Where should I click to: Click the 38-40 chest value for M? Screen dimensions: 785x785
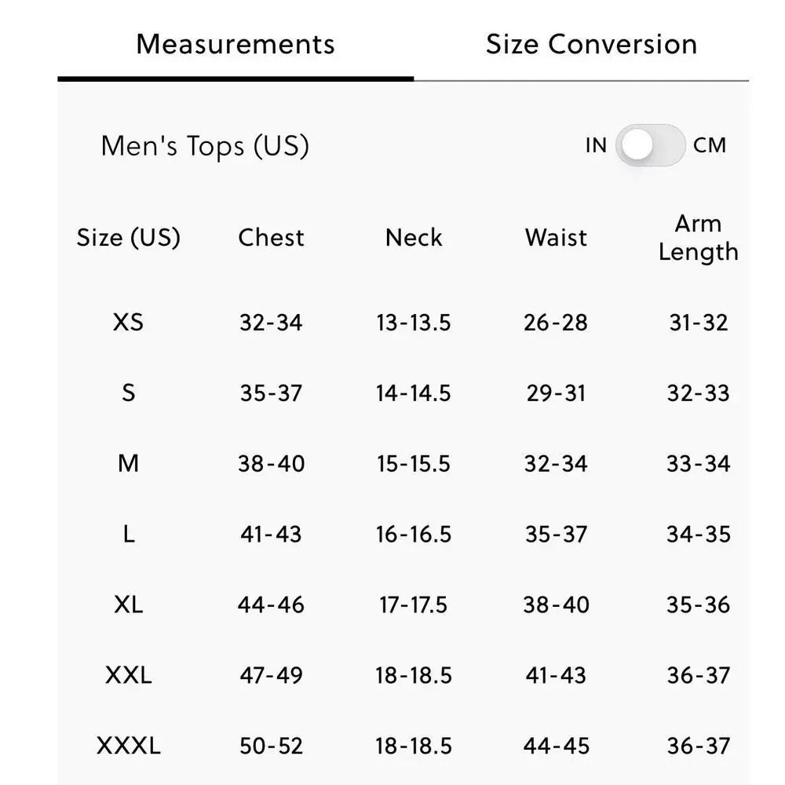click(x=271, y=464)
